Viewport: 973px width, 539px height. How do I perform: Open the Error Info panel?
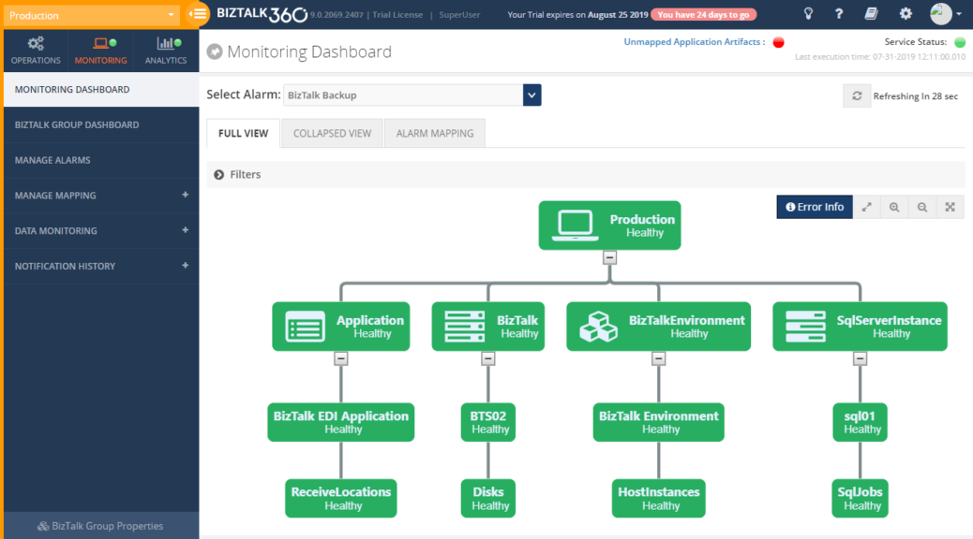[x=814, y=207]
